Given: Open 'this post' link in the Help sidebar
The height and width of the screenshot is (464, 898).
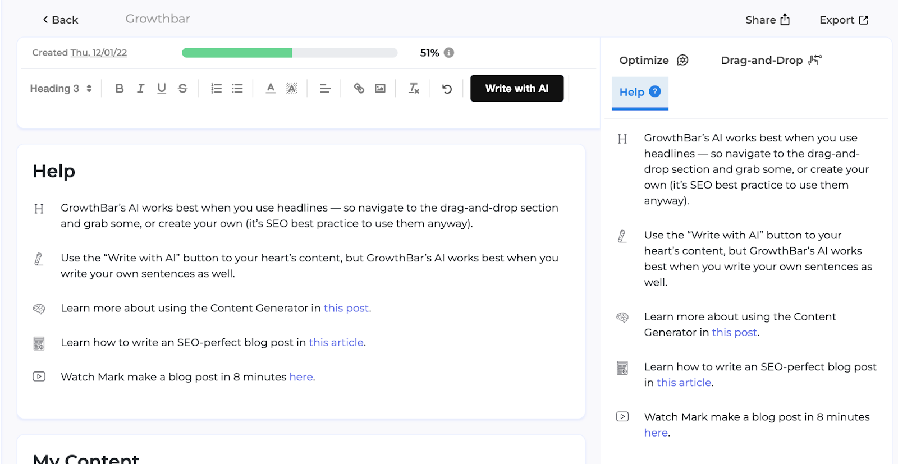Looking at the screenshot, I should click(x=735, y=332).
